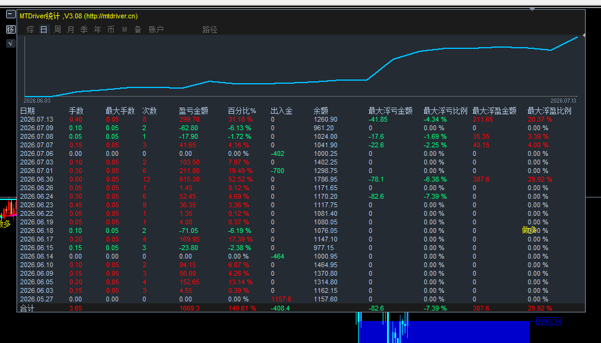This screenshot has height=343, width=601.
Task: Click balance value 1786.95
Action: [x=325, y=179]
